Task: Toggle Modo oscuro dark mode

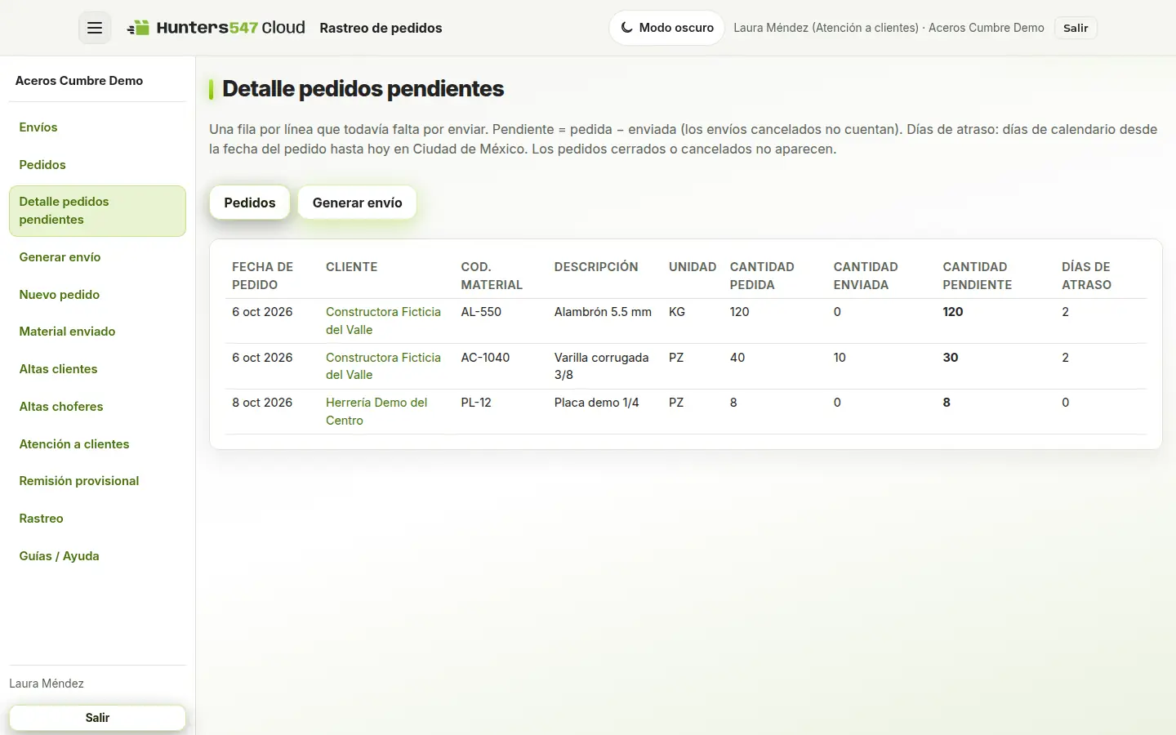Action: click(x=666, y=28)
